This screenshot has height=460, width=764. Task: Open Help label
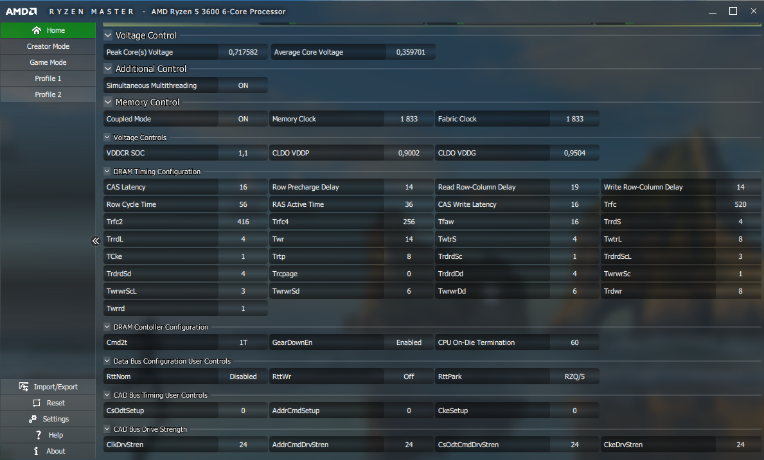pos(55,435)
